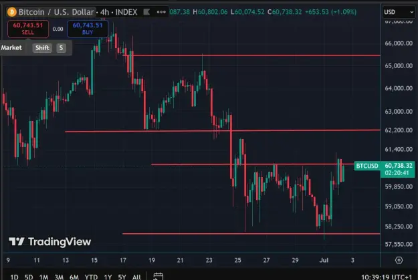Screen dimensions: 418x280
Task: Click the 59,850.00 price axis label
Action: click(x=399, y=186)
